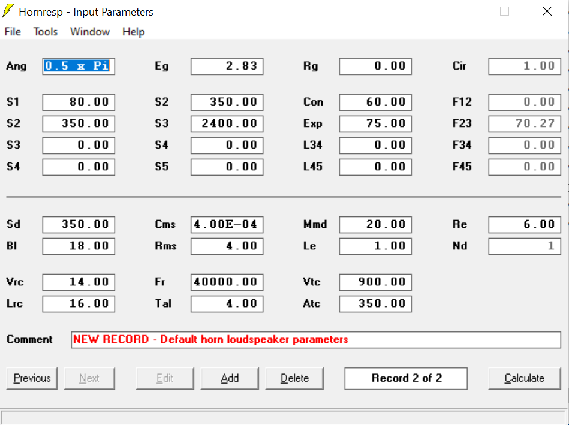Click the L45 input field
Screen dimensions: 569x425
pyautogui.click(x=375, y=167)
